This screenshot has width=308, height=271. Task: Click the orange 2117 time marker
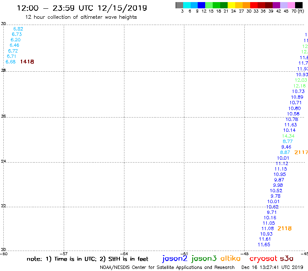tap(301, 152)
